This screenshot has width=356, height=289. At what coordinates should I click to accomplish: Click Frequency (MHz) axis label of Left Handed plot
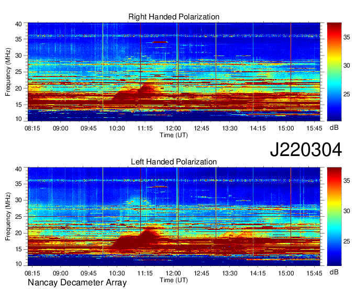[8, 217]
